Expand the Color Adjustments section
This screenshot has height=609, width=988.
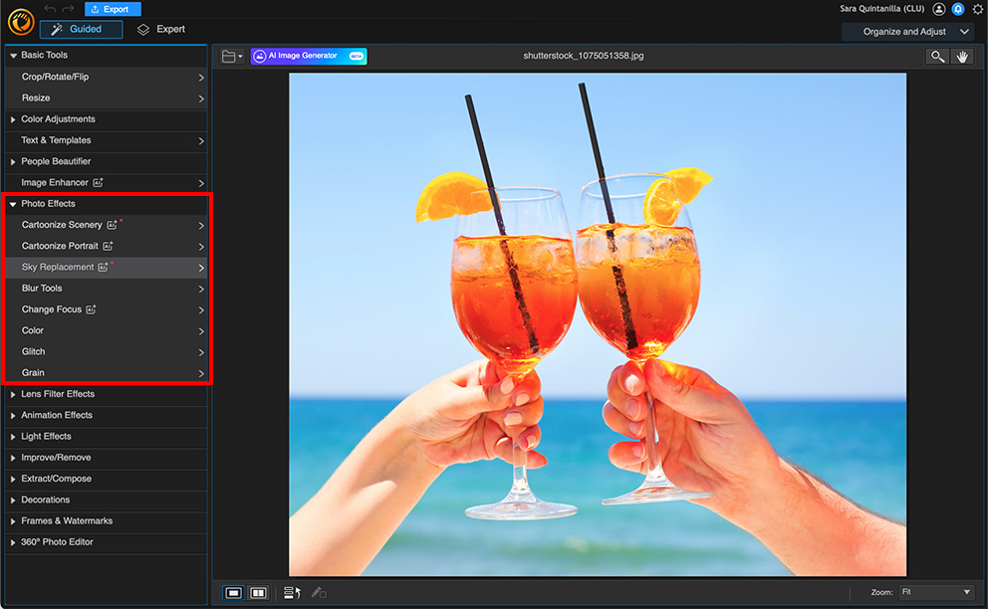click(x=62, y=118)
